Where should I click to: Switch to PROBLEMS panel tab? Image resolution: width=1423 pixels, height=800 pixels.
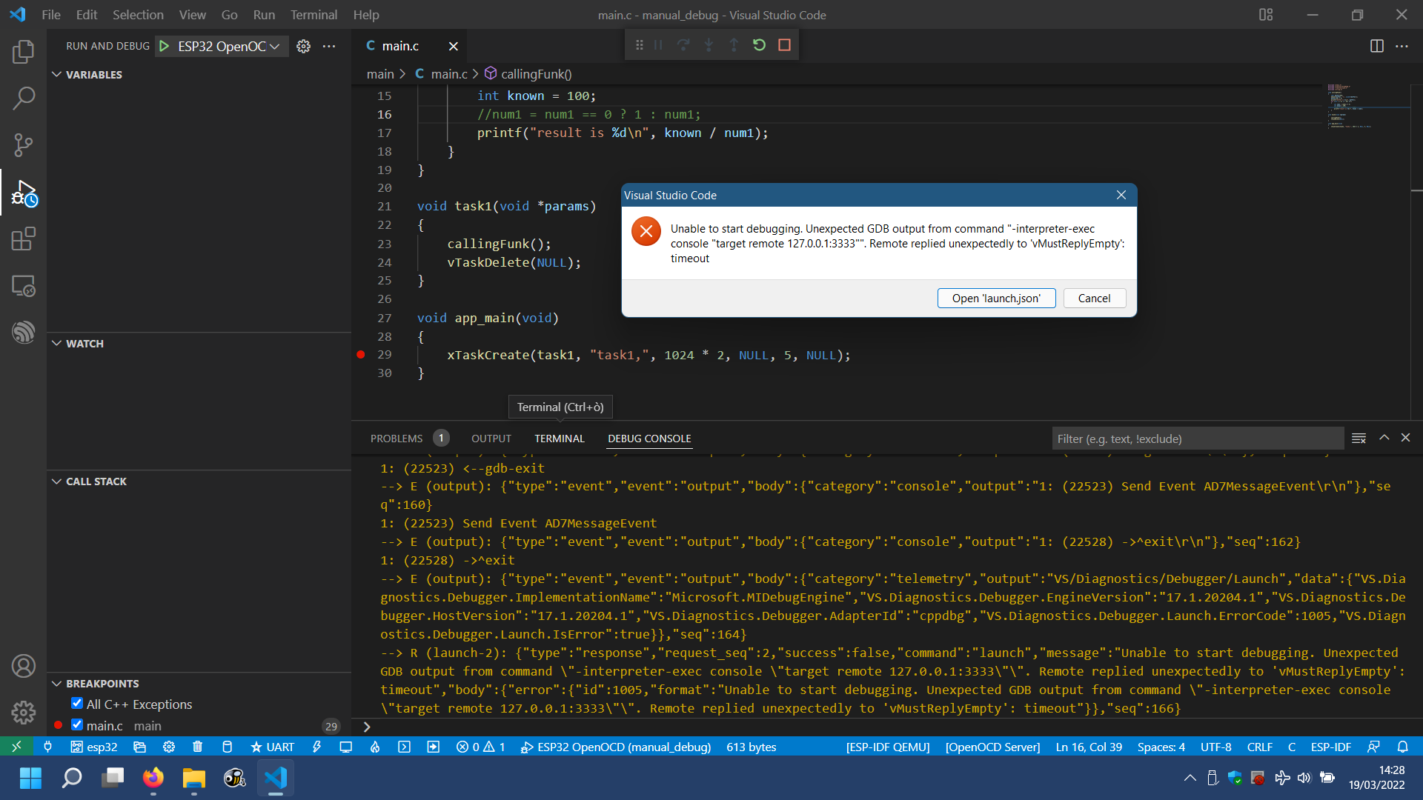(397, 439)
